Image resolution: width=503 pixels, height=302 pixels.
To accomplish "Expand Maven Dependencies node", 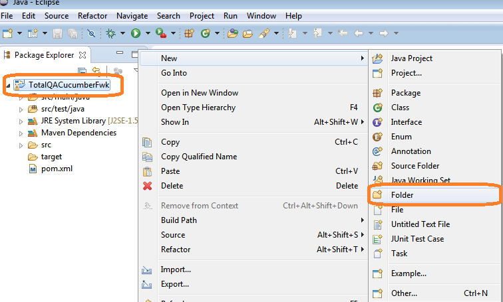I will tap(21, 133).
